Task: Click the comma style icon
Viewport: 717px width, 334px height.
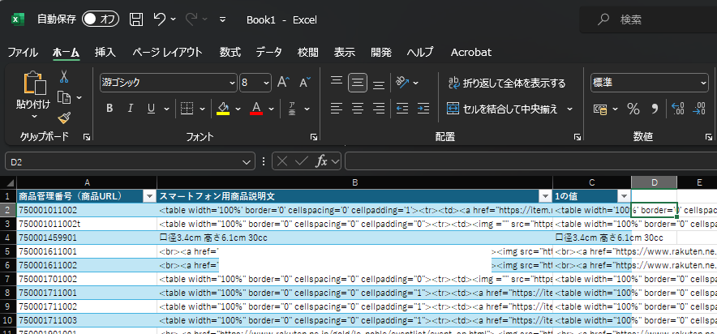Action: tap(655, 109)
